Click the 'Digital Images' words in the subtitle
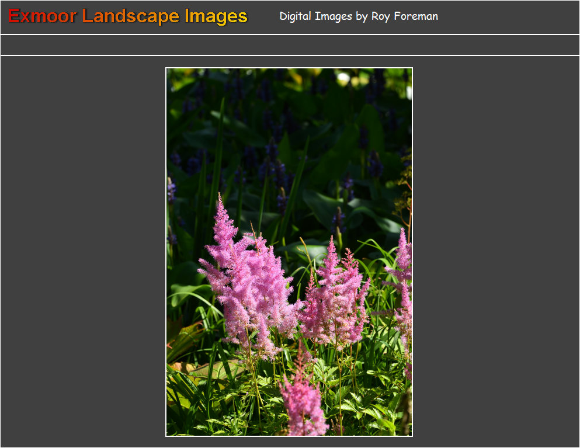Screen dimensions: 580x448 click(315, 16)
